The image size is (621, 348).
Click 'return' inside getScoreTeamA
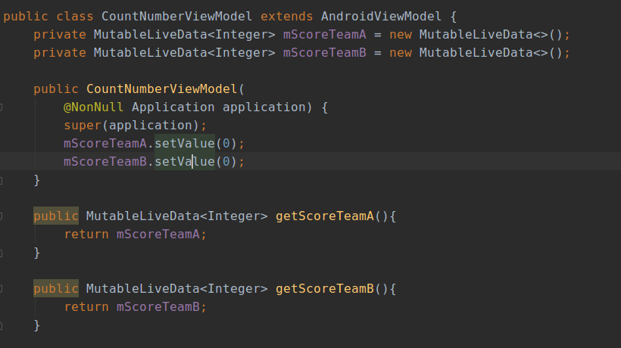[86, 234]
